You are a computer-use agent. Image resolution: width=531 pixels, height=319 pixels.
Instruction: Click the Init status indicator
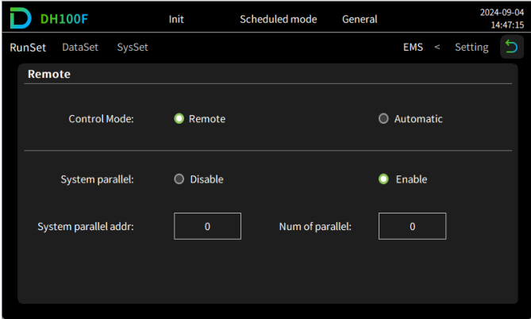click(x=177, y=19)
